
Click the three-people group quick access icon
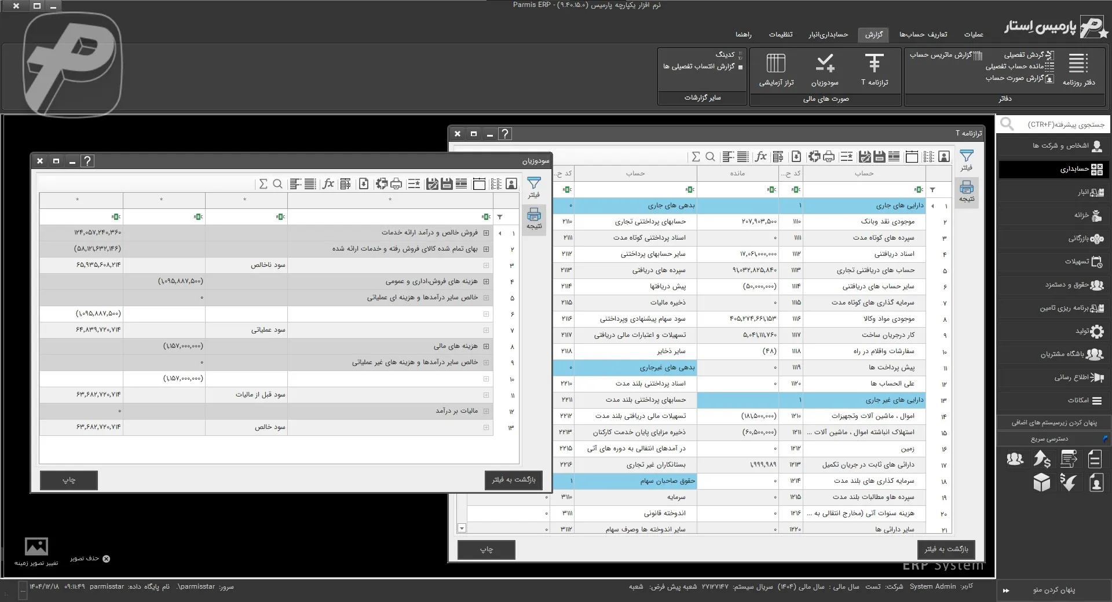coord(1015,459)
